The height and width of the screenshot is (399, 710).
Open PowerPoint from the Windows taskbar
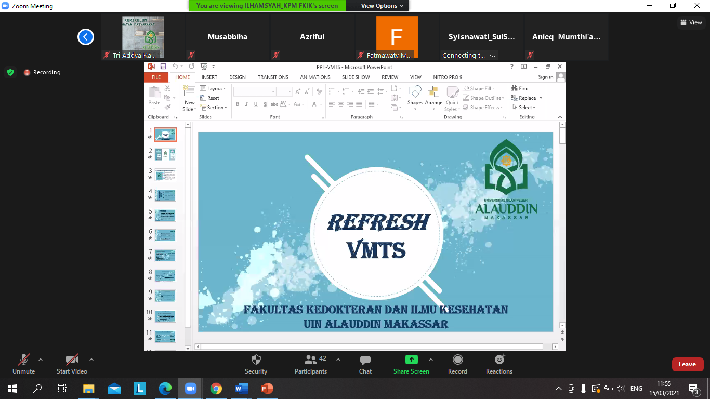point(267,389)
